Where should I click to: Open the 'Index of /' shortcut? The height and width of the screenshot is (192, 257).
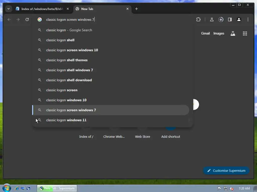tap(86, 136)
